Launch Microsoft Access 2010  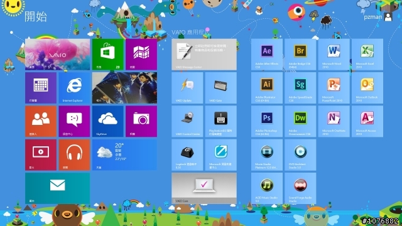[367, 121]
